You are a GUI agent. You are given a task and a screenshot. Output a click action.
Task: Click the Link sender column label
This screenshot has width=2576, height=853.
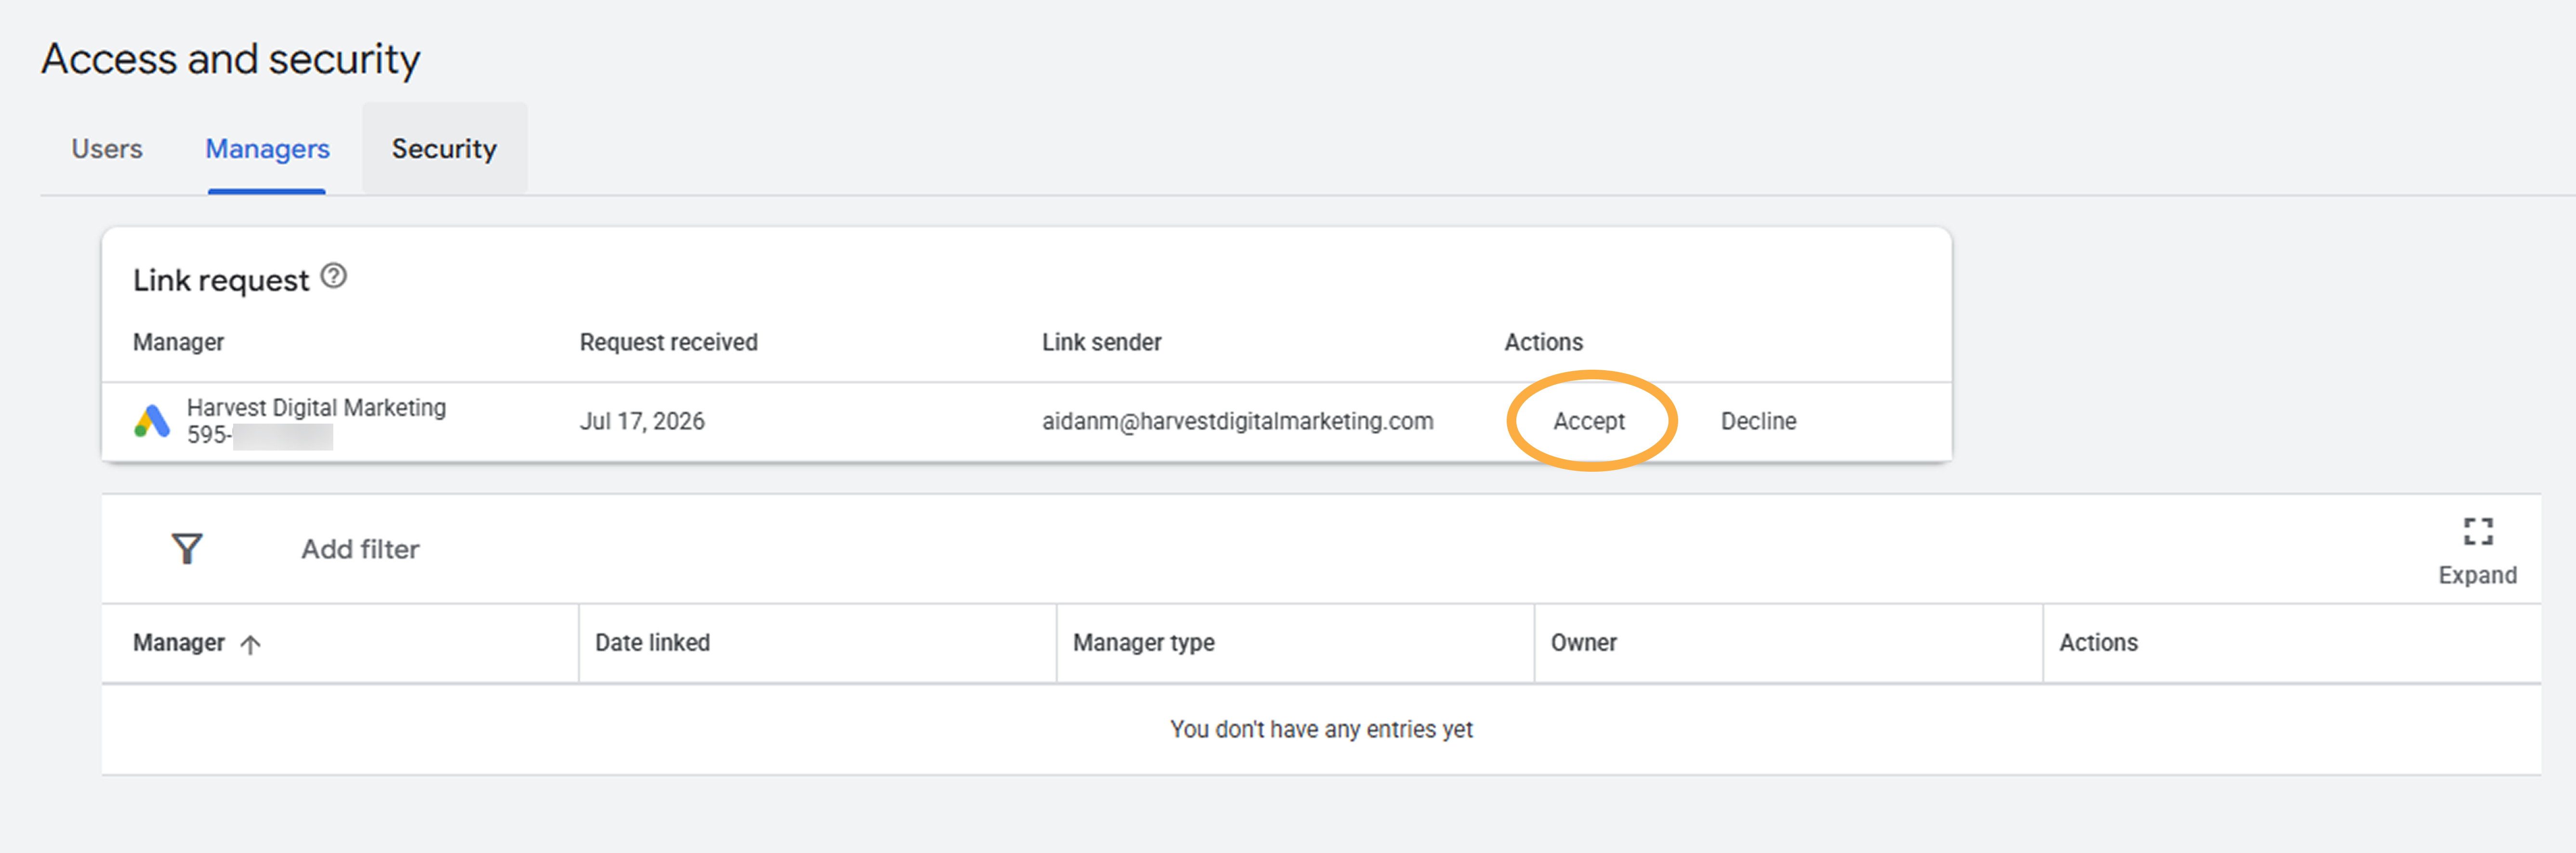[1101, 343]
